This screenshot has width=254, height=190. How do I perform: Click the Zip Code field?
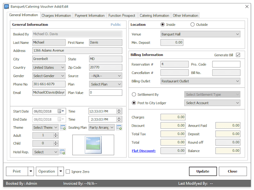(x=105, y=67)
